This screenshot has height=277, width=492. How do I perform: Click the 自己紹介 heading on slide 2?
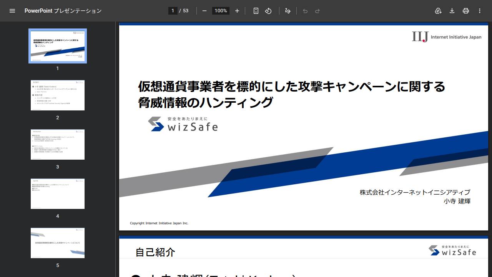coord(155,252)
